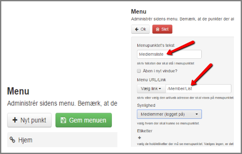This screenshot has width=242, height=154.
Task: Click the caret arrow of Synlighed select
Action: tap(197, 114)
